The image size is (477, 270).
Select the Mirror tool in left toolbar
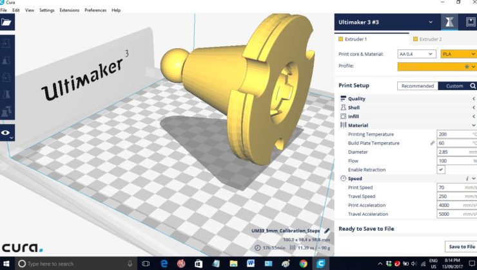tap(6, 94)
